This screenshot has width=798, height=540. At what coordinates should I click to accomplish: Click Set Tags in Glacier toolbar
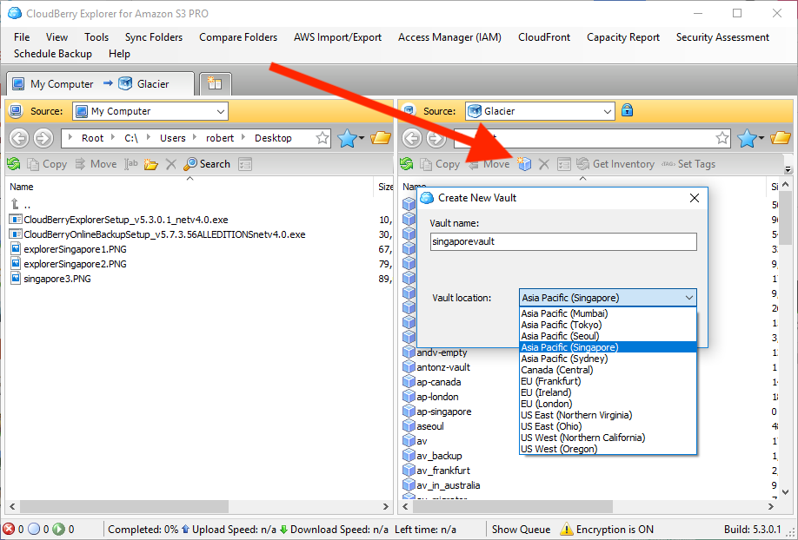coord(688,164)
